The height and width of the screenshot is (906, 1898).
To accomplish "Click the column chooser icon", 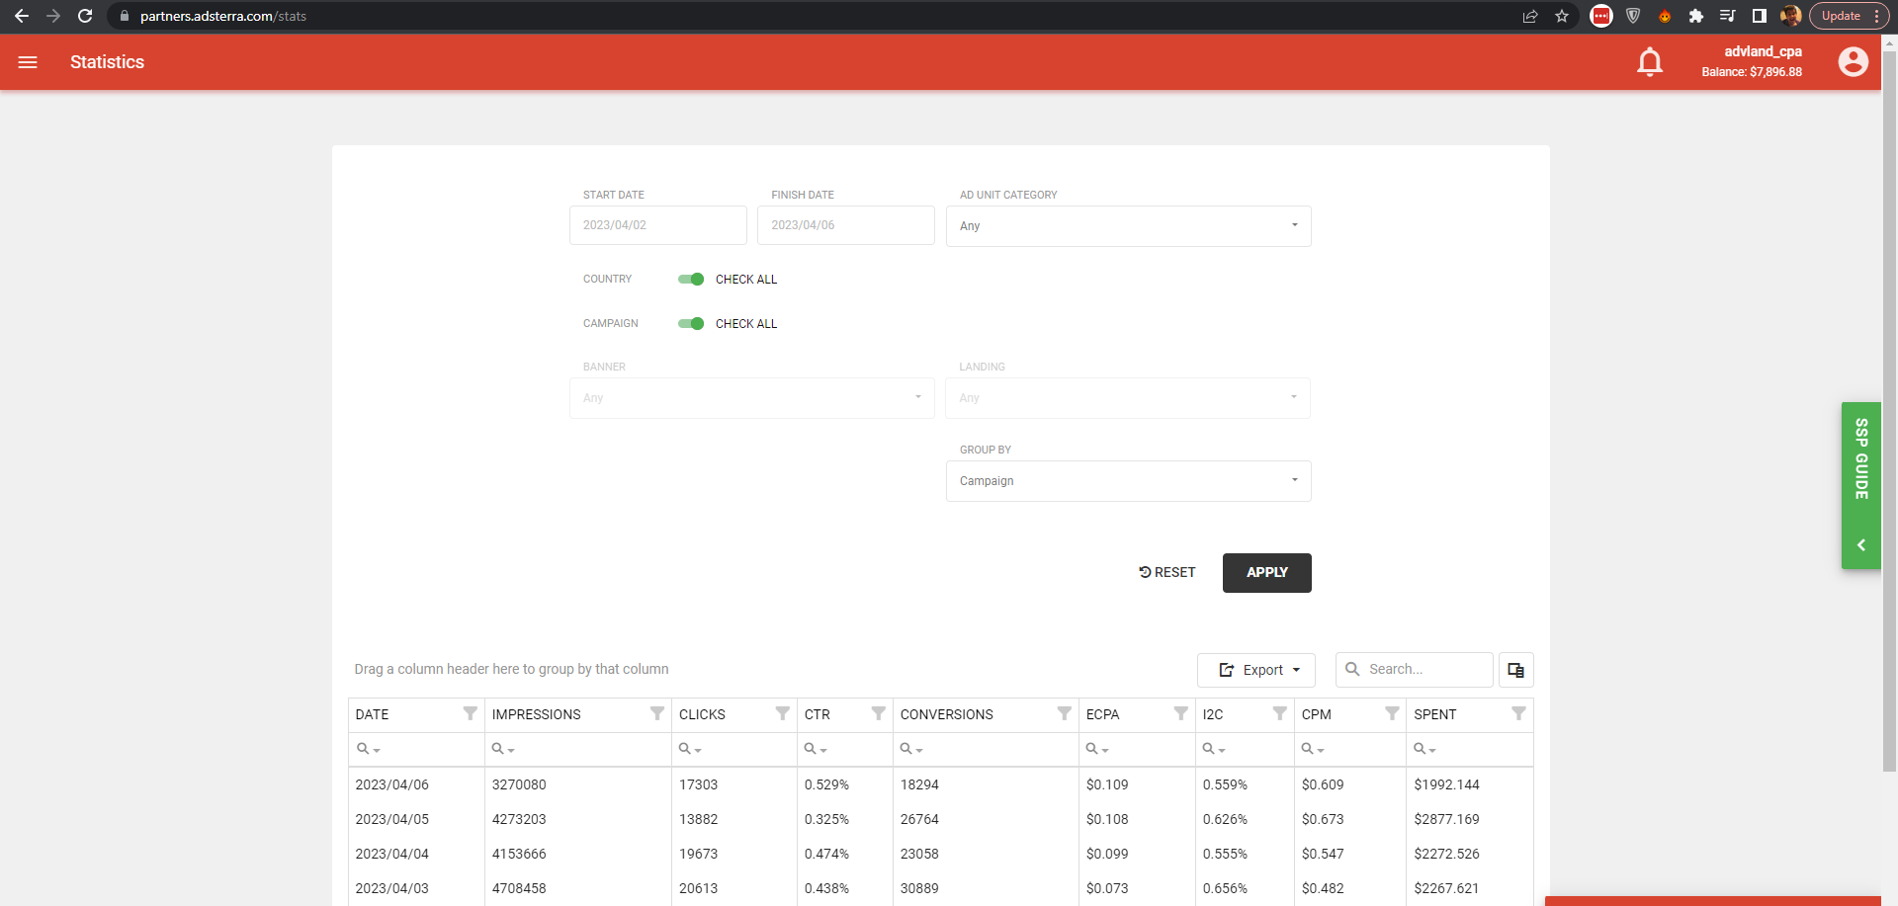I will tap(1515, 670).
